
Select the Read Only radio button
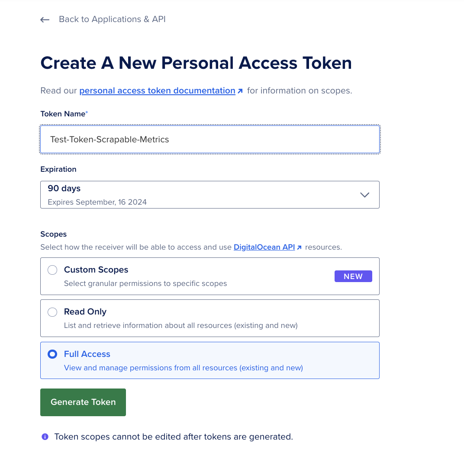tap(52, 312)
